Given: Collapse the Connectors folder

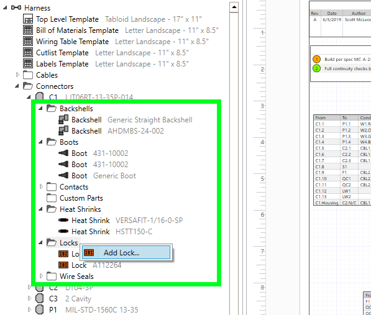Looking at the screenshot, I should click(17, 86).
